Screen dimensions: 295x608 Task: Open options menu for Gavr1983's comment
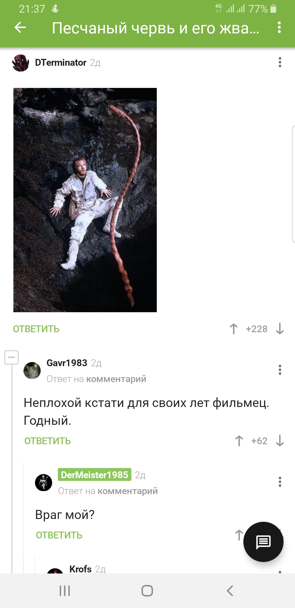click(280, 370)
